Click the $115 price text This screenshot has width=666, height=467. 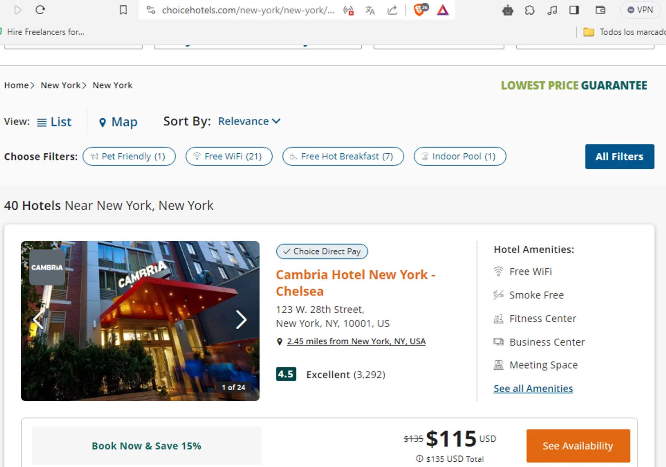pos(451,439)
